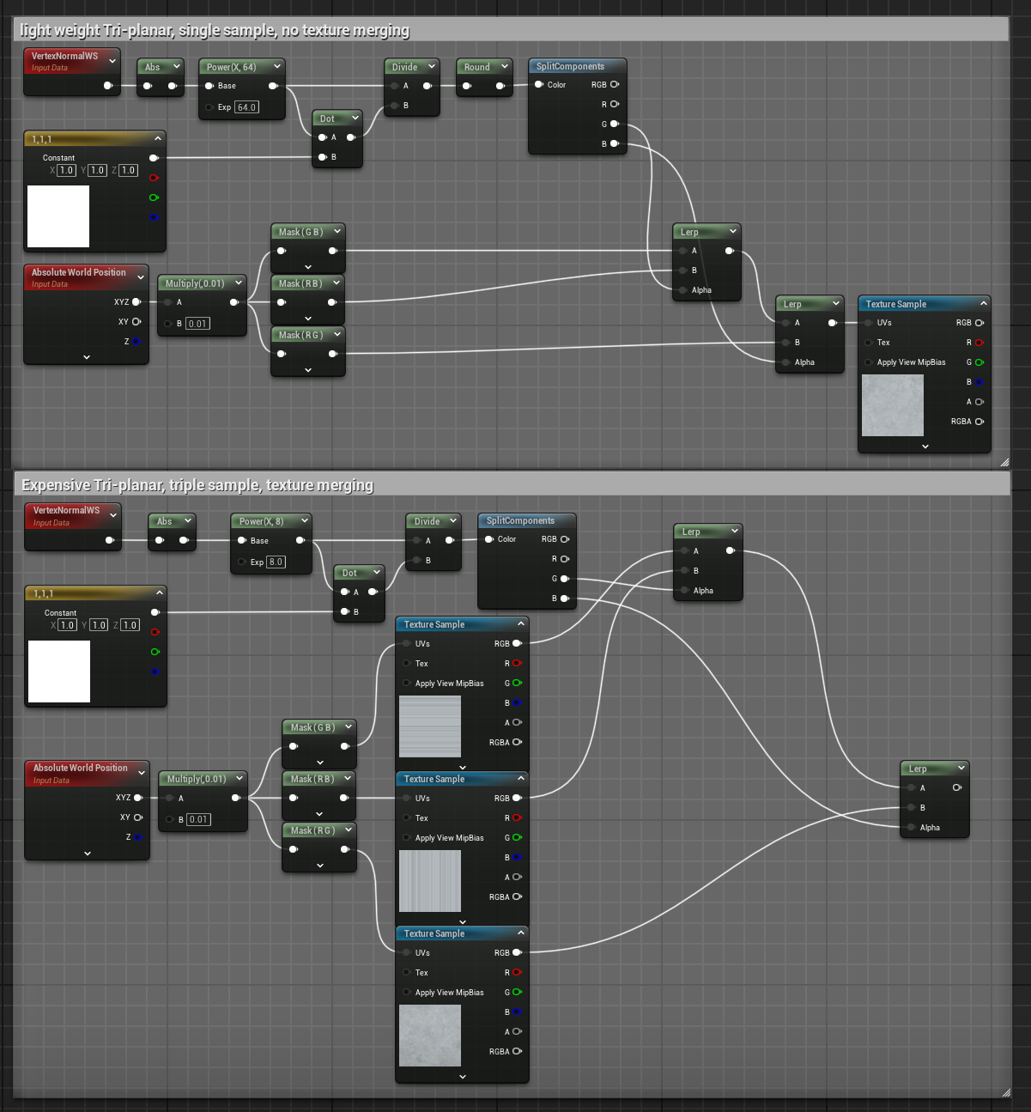1031x1112 pixels.
Task: Select 'light weight Tri-planar, single sample' comment title
Action: click(215, 30)
